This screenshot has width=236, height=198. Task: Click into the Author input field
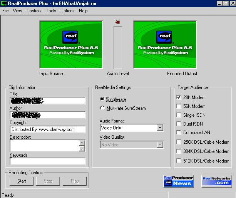48,115
